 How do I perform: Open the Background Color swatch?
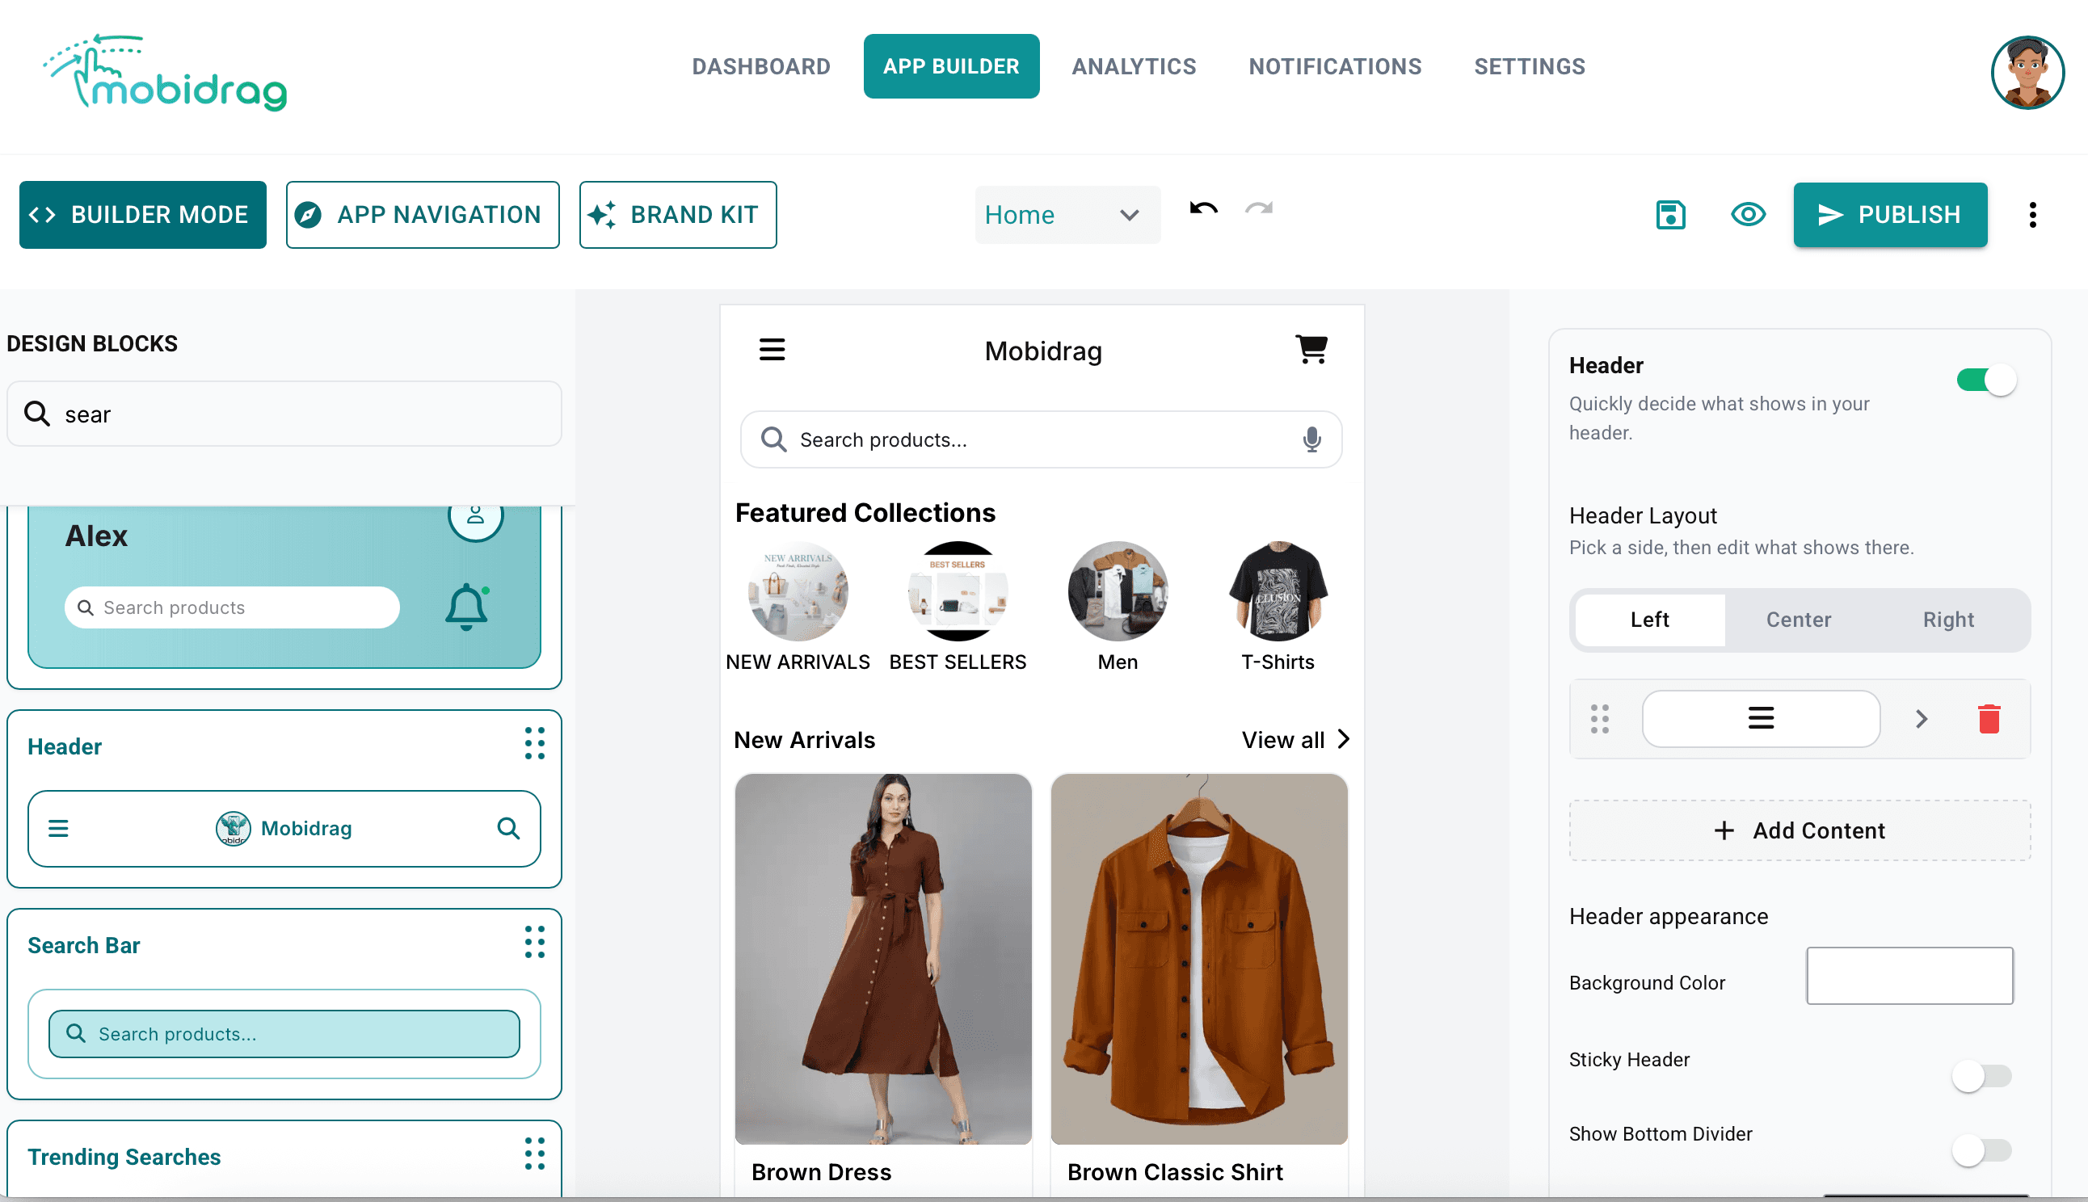pyautogui.click(x=1909, y=976)
